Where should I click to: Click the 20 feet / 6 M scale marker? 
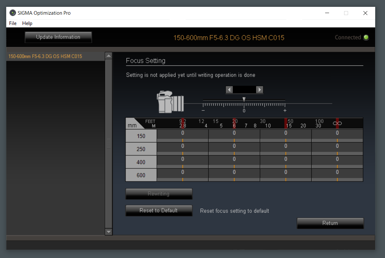tap(235, 123)
